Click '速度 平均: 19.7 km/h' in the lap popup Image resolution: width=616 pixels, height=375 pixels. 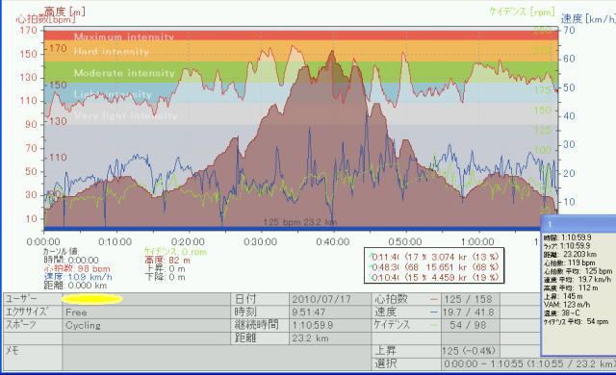point(577,280)
